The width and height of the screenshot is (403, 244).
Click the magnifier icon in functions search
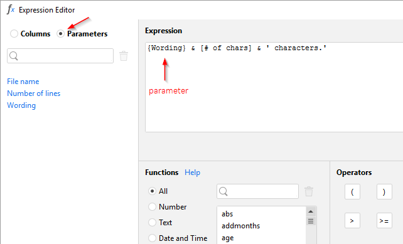point(223,191)
